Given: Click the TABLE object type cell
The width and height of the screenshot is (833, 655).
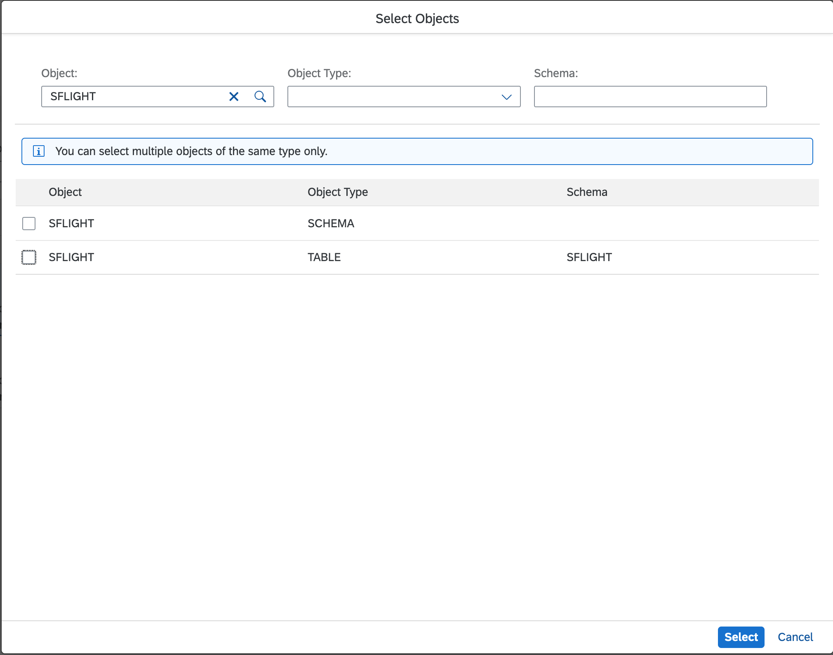Looking at the screenshot, I should click(x=324, y=257).
